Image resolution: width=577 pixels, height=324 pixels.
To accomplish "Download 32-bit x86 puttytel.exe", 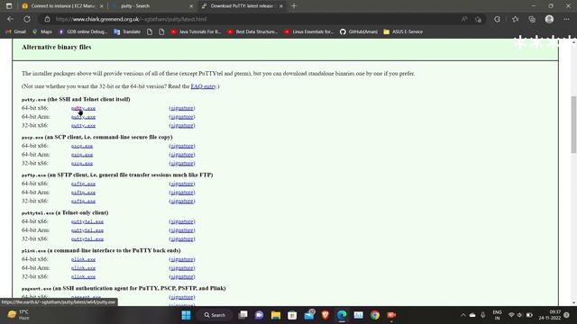I will pyautogui.click(x=87, y=239).
